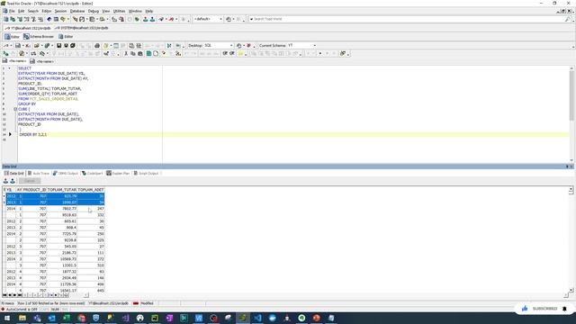Open the CodeXpert tab
Image resolution: width=576 pixels, height=324 pixels.
click(x=92, y=173)
